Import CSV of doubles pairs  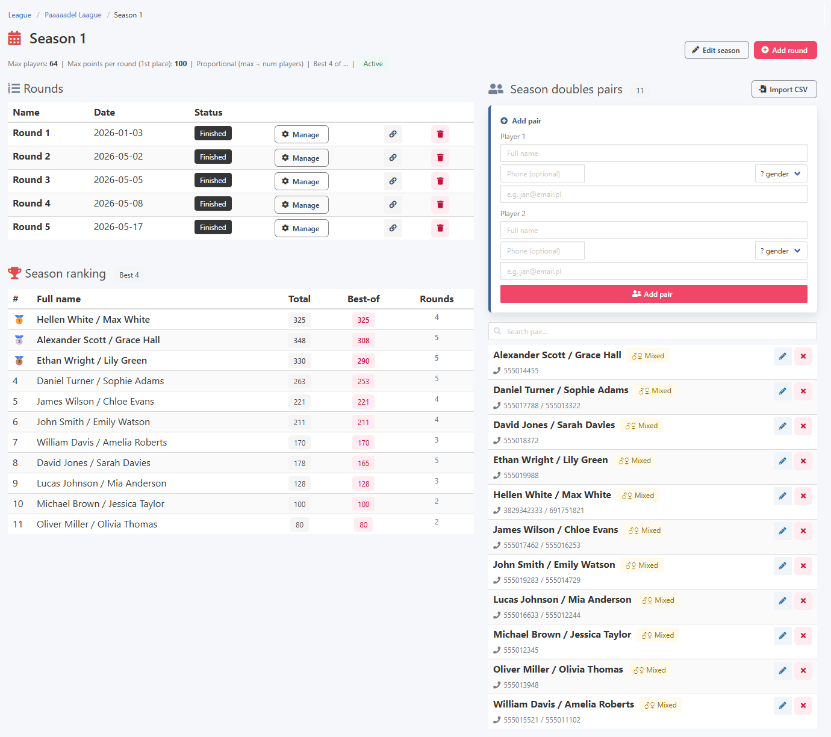coord(784,89)
